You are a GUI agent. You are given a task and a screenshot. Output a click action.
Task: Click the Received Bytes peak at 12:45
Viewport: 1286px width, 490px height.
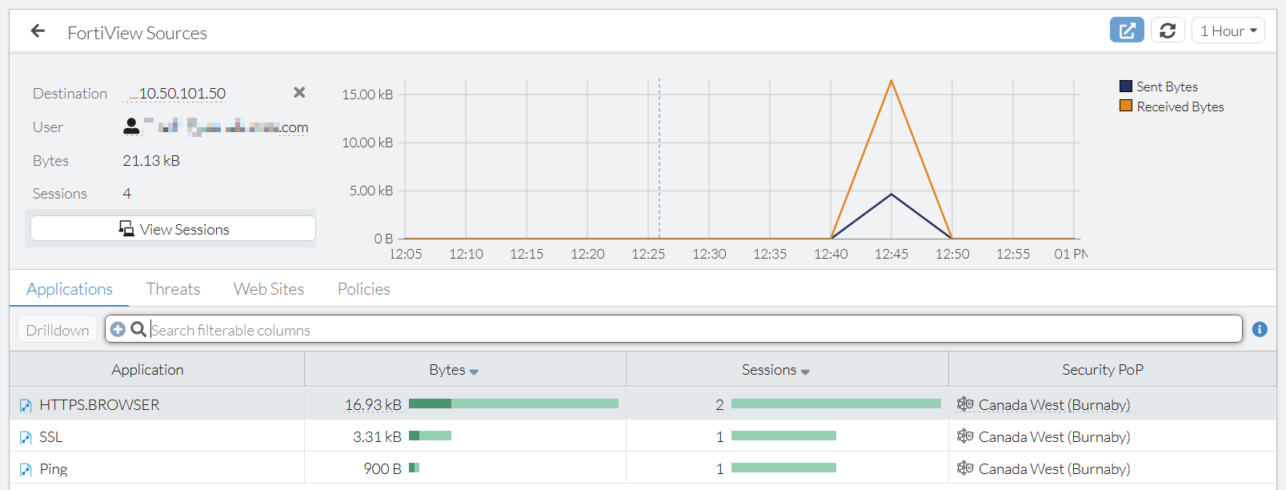pos(891,80)
